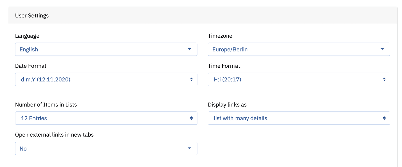This screenshot has width=402, height=167.
Task: Click the 'Number of Items in Lists' label
Action: coord(46,105)
